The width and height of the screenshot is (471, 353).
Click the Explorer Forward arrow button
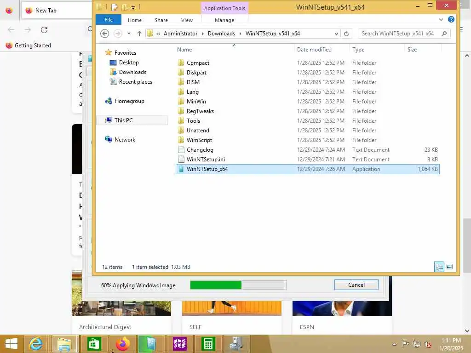(x=118, y=33)
